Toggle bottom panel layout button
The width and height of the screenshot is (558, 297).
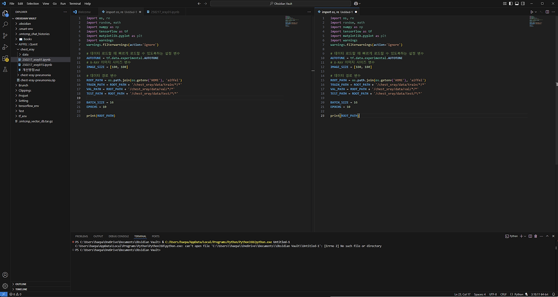[x=516, y=3]
